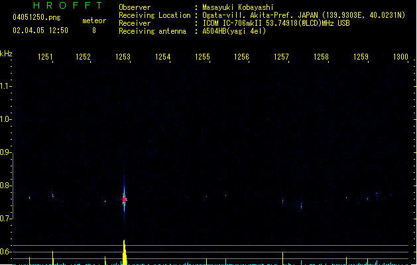Click time axis label 1251

click(45, 57)
